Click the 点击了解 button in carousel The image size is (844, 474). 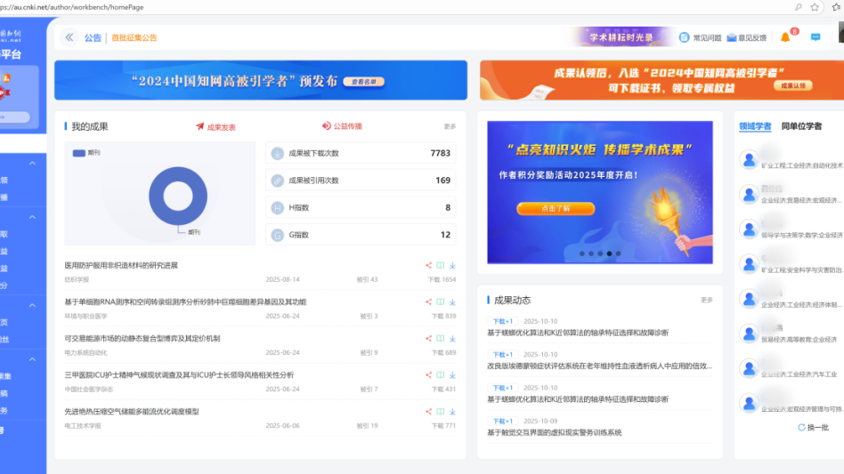pyautogui.click(x=556, y=208)
